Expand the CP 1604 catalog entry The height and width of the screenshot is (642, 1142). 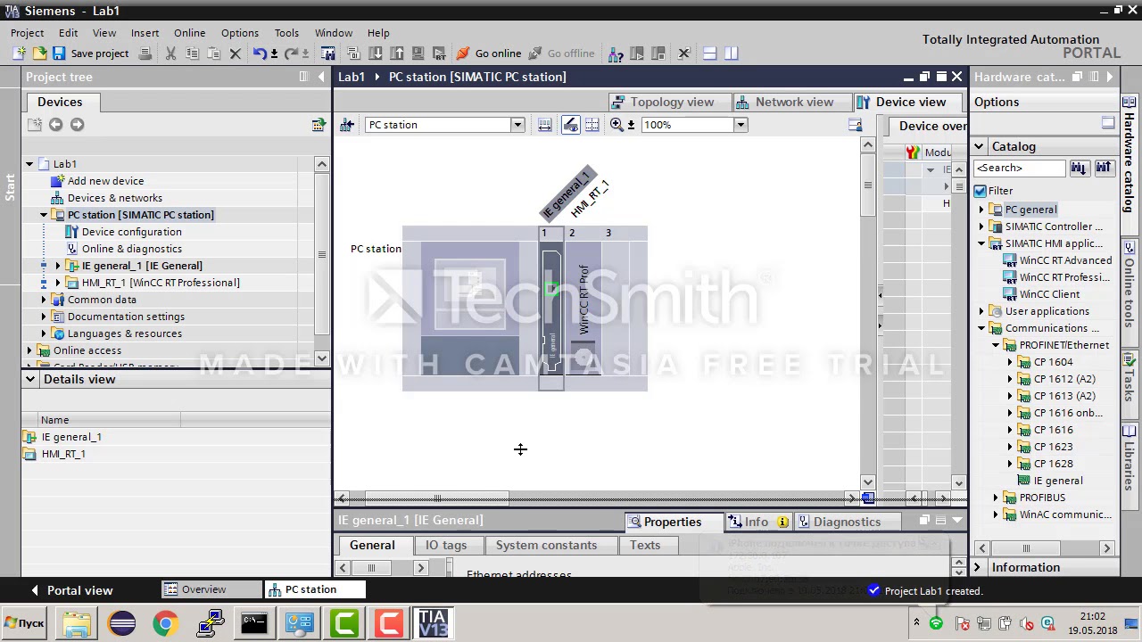[x=1010, y=362]
